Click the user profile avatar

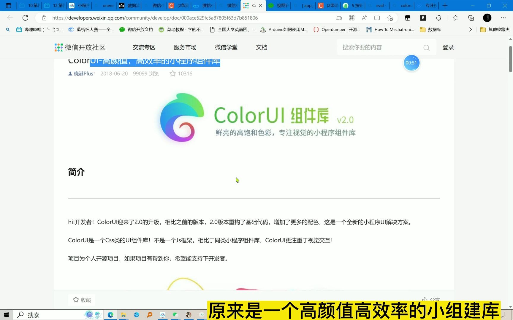pos(487,18)
